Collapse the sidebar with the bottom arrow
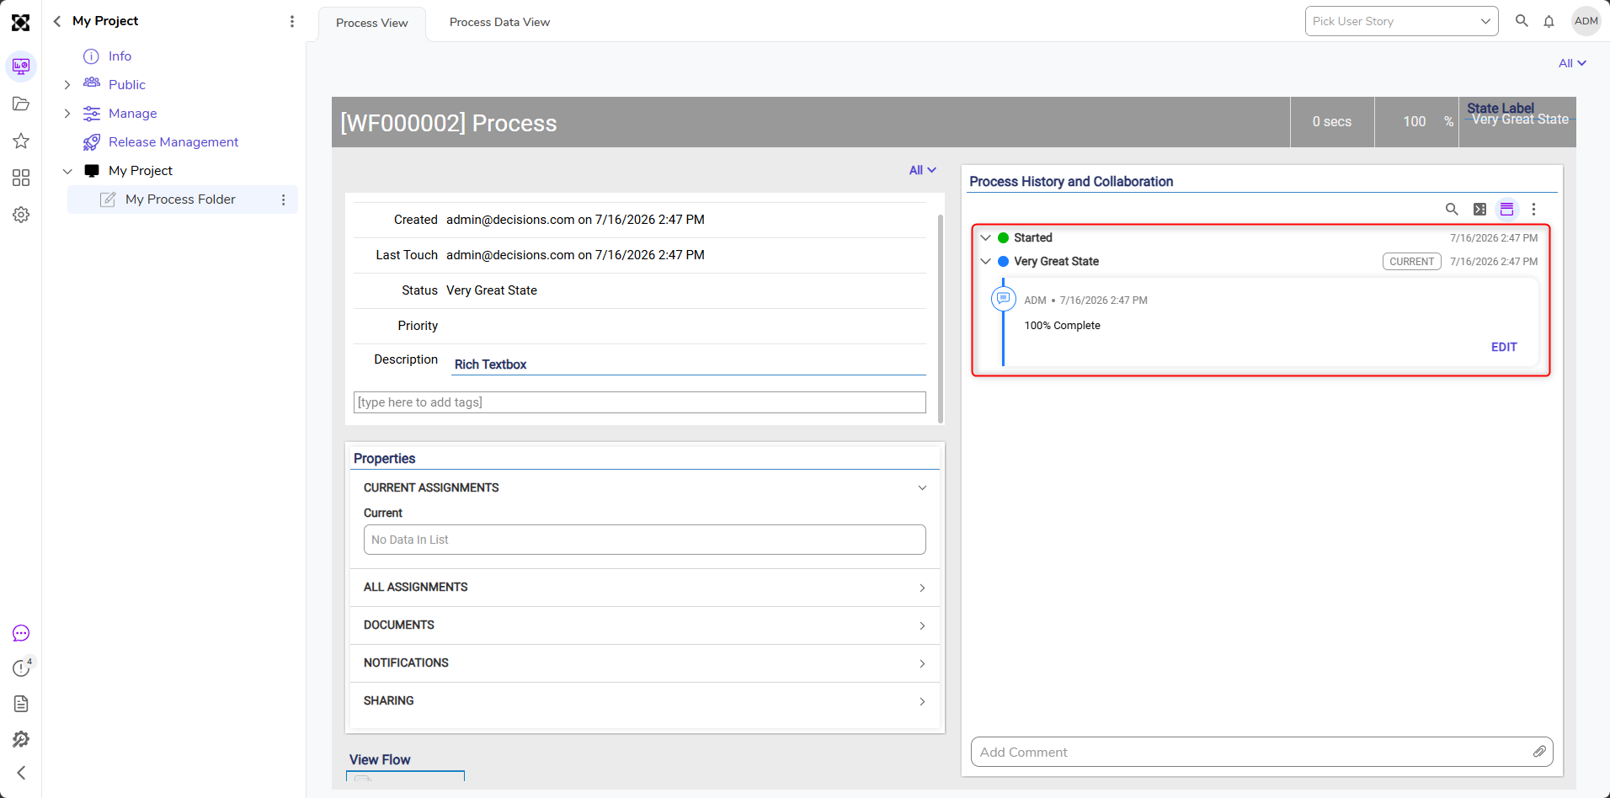Viewport: 1610px width, 798px height. point(21,773)
